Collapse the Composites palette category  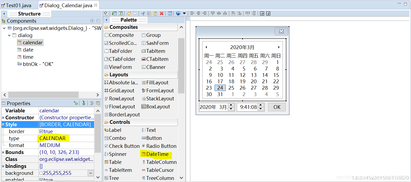(x=140, y=27)
